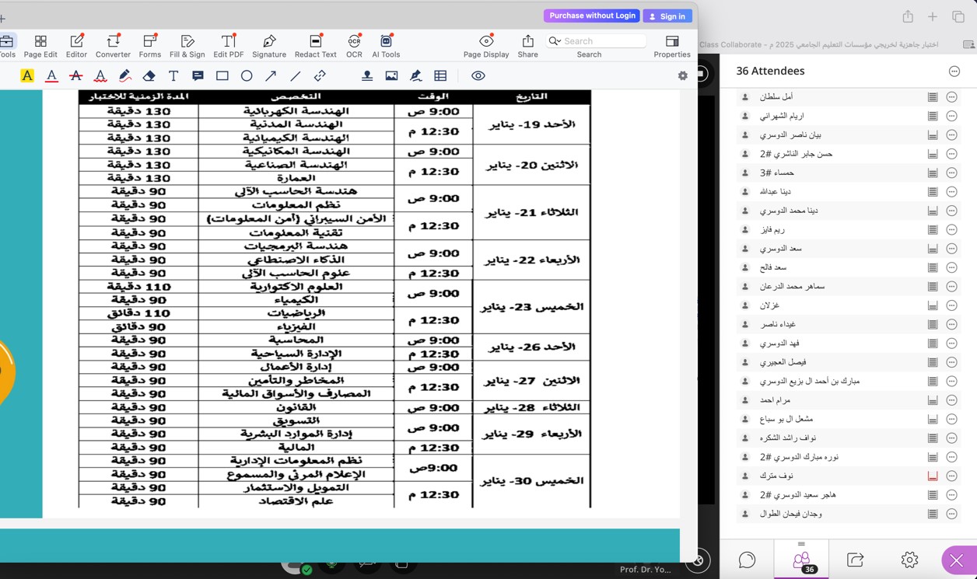Select the yellow highlight text tool
The height and width of the screenshot is (579, 977).
pos(27,76)
